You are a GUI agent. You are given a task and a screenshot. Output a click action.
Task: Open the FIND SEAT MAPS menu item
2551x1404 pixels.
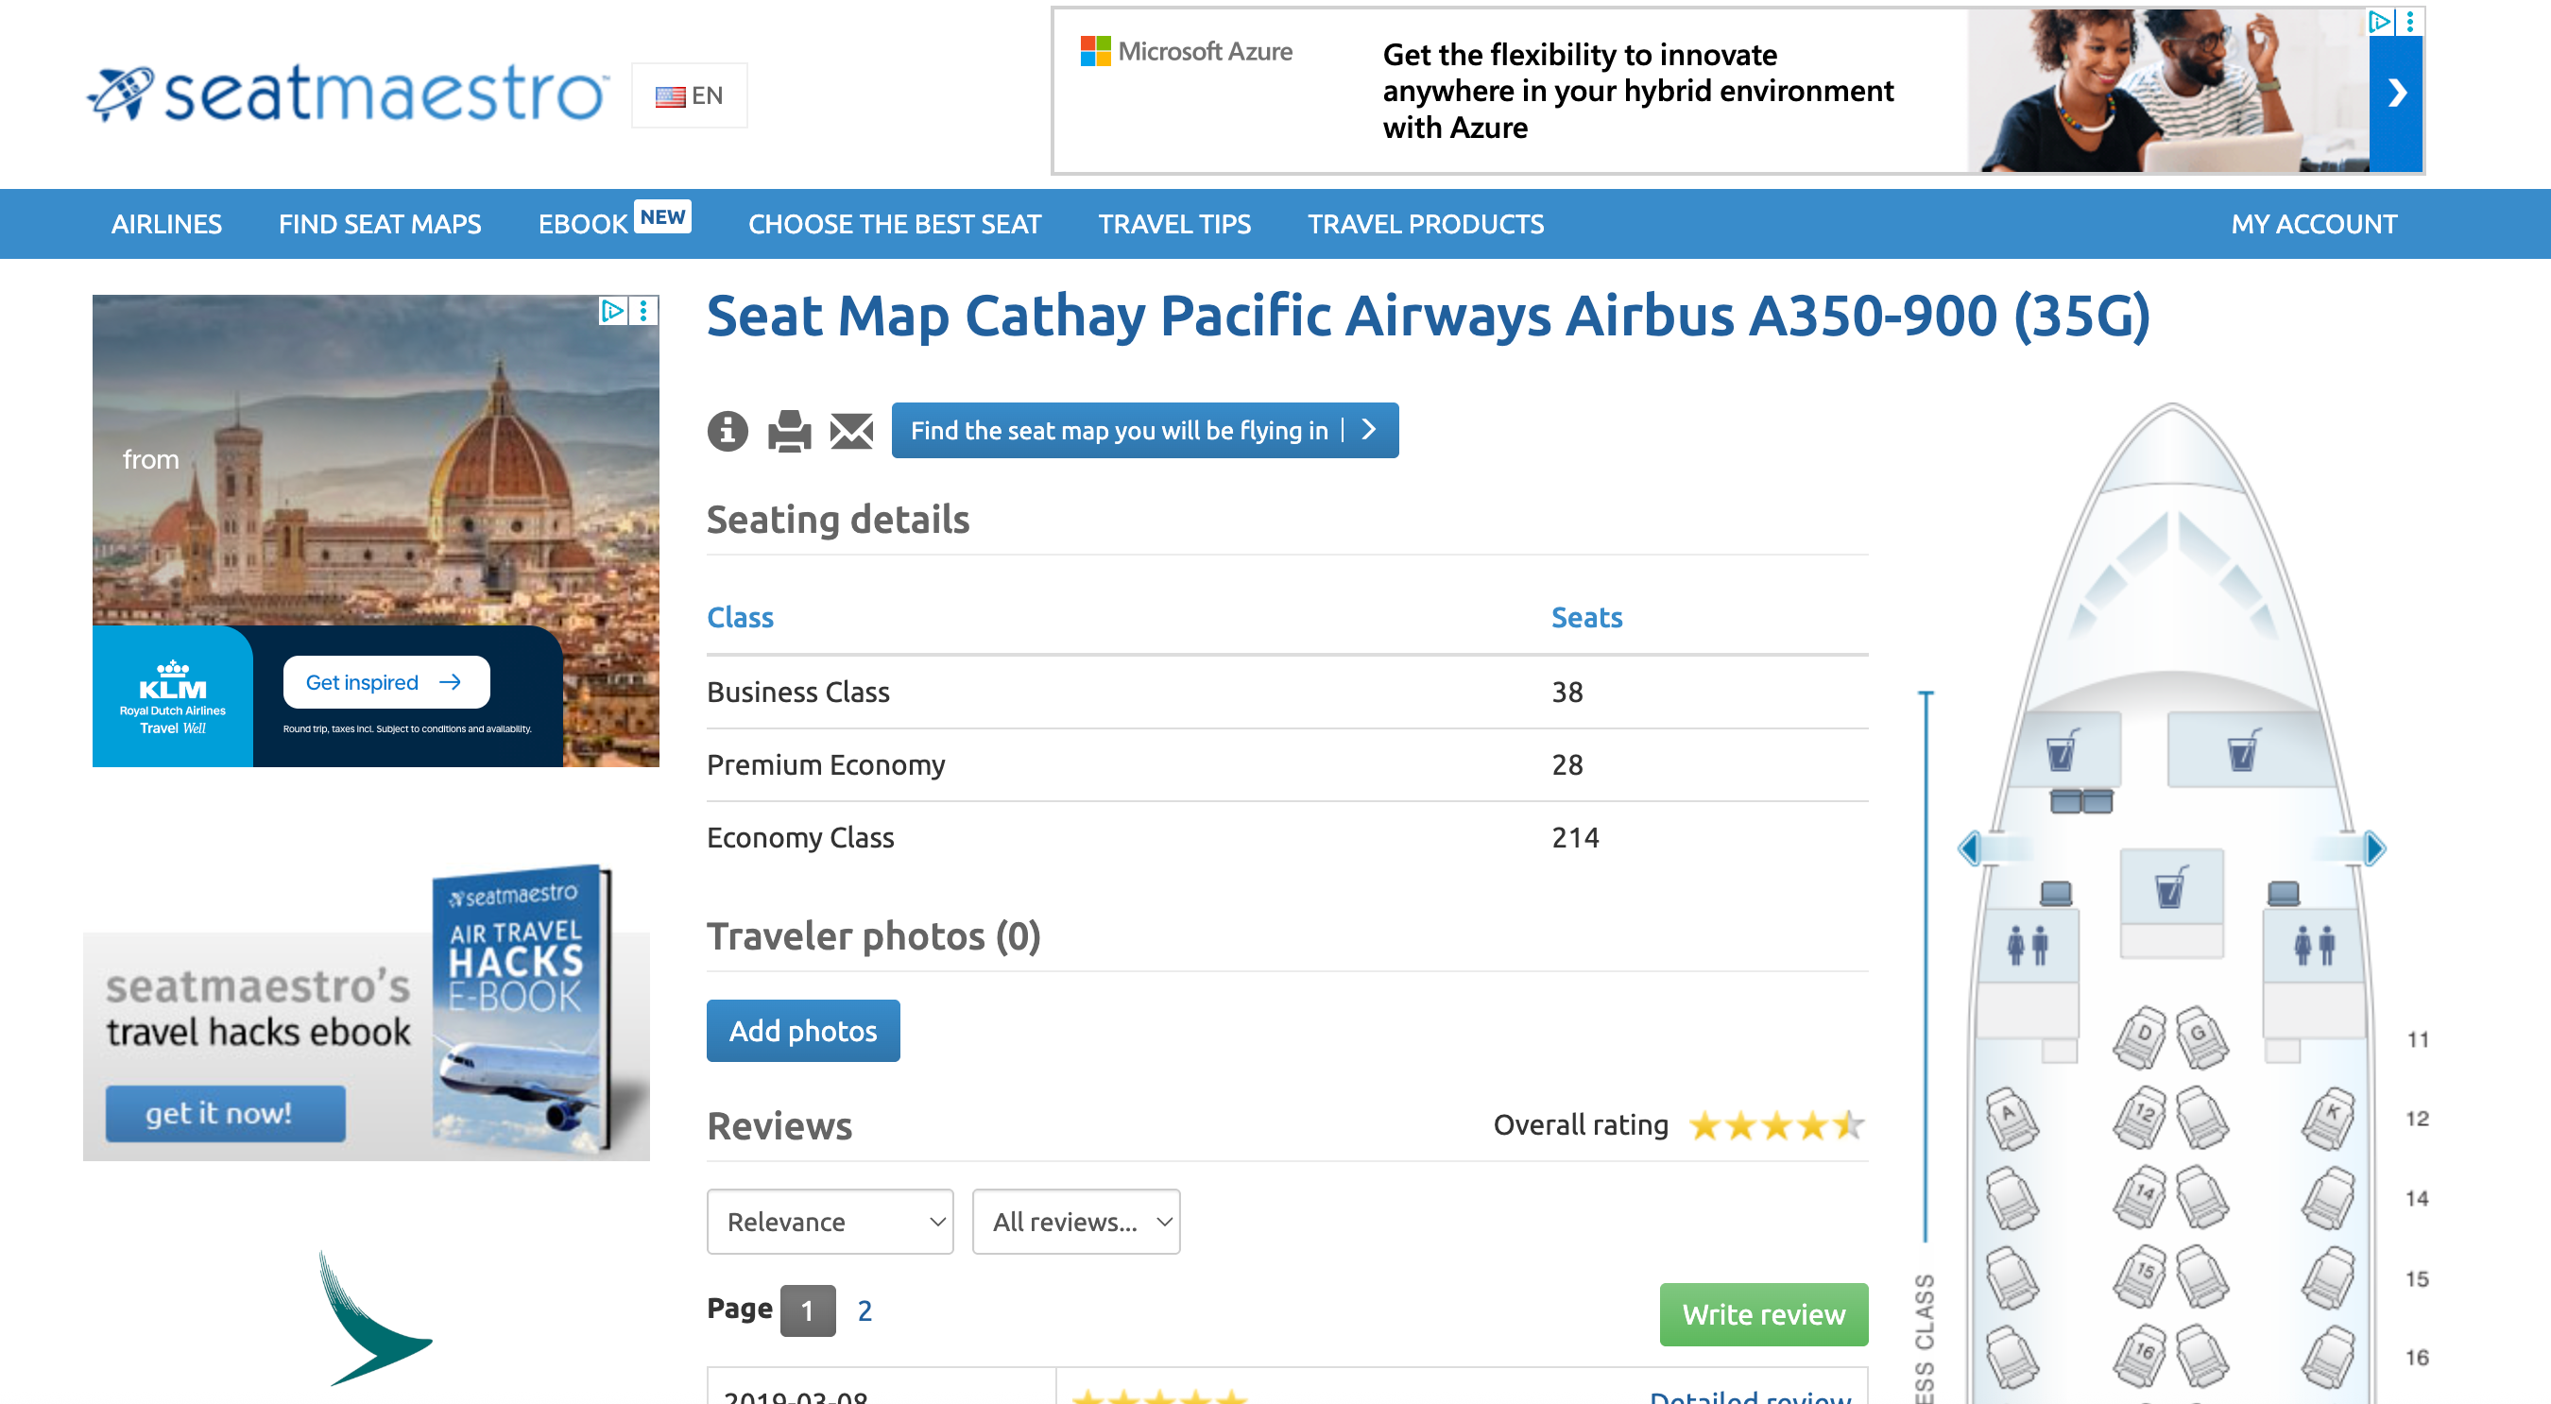click(x=380, y=224)
